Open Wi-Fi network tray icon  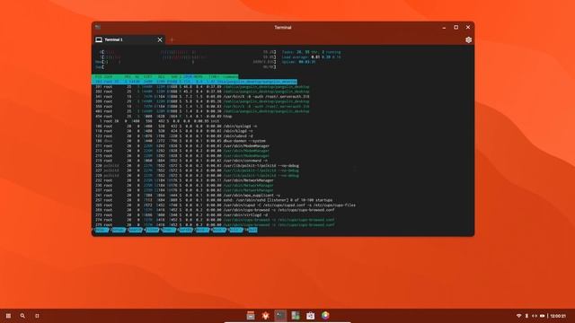518,316
